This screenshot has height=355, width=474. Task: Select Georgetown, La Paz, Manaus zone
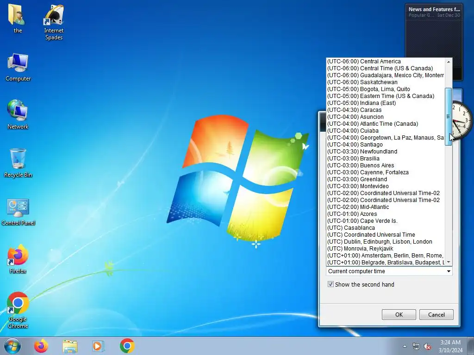click(386, 138)
